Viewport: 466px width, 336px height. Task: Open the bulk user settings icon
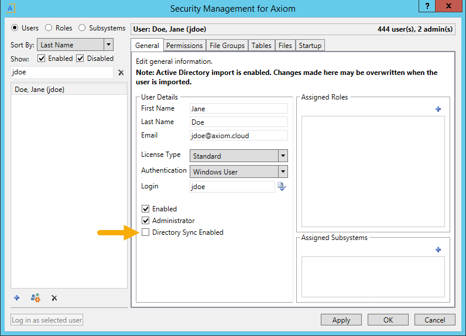pyautogui.click(x=35, y=298)
